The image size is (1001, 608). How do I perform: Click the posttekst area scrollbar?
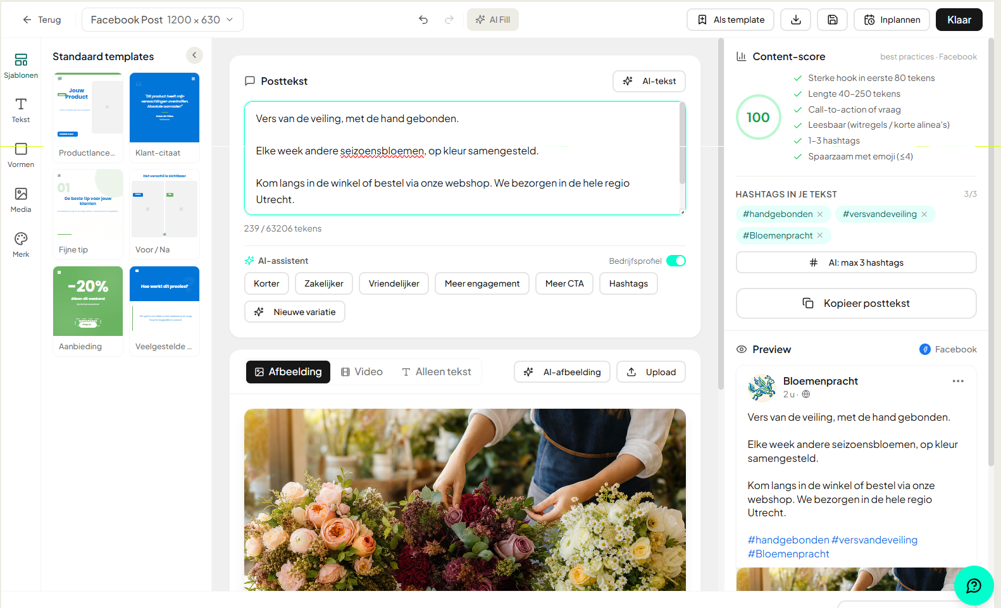pos(682,144)
